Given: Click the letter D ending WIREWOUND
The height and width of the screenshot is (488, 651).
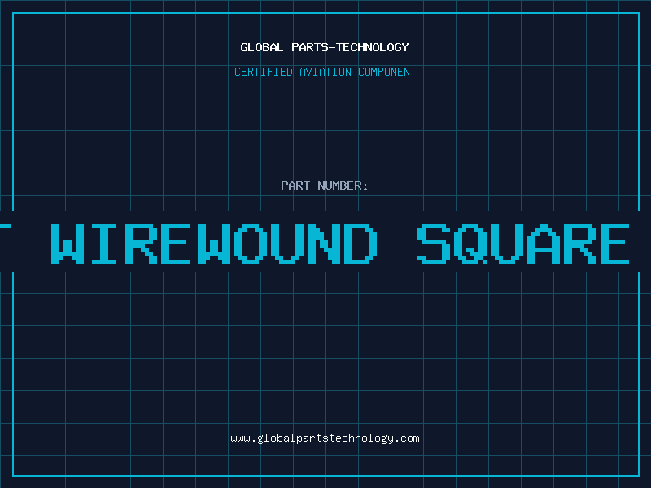Looking at the screenshot, I should pyautogui.click(x=360, y=243).
